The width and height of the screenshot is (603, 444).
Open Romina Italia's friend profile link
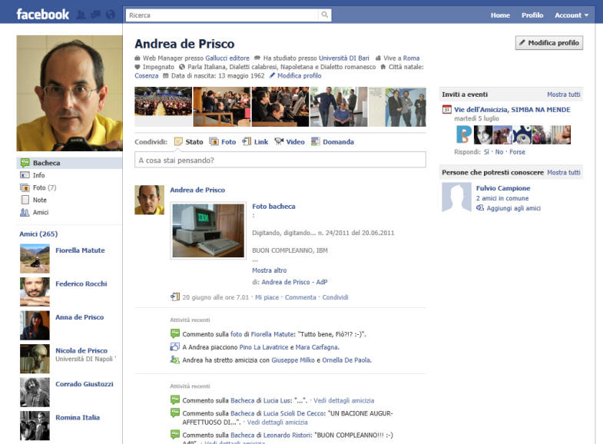tap(78, 417)
